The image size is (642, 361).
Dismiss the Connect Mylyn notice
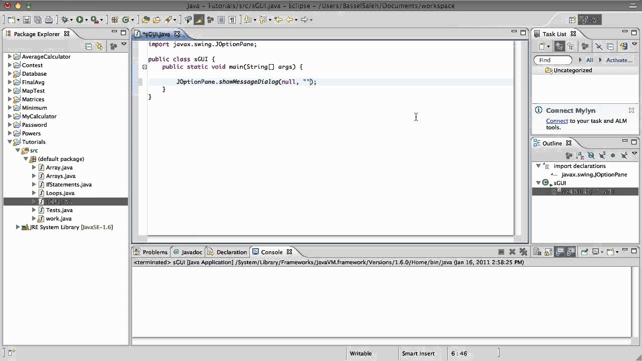coord(631,110)
